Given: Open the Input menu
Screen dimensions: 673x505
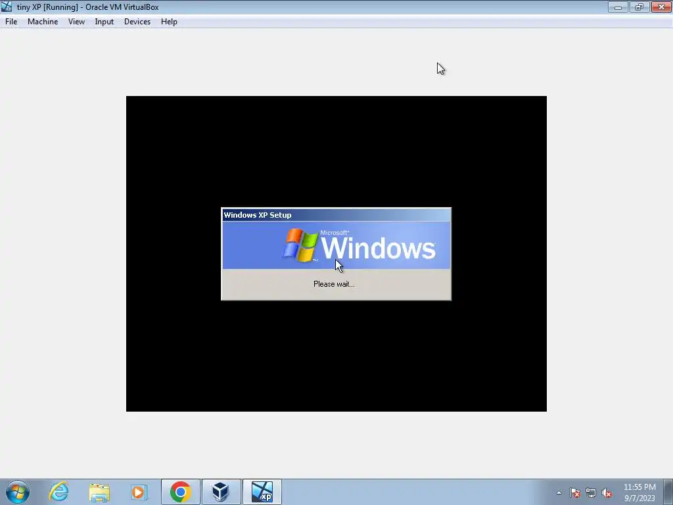Looking at the screenshot, I should click(x=104, y=22).
